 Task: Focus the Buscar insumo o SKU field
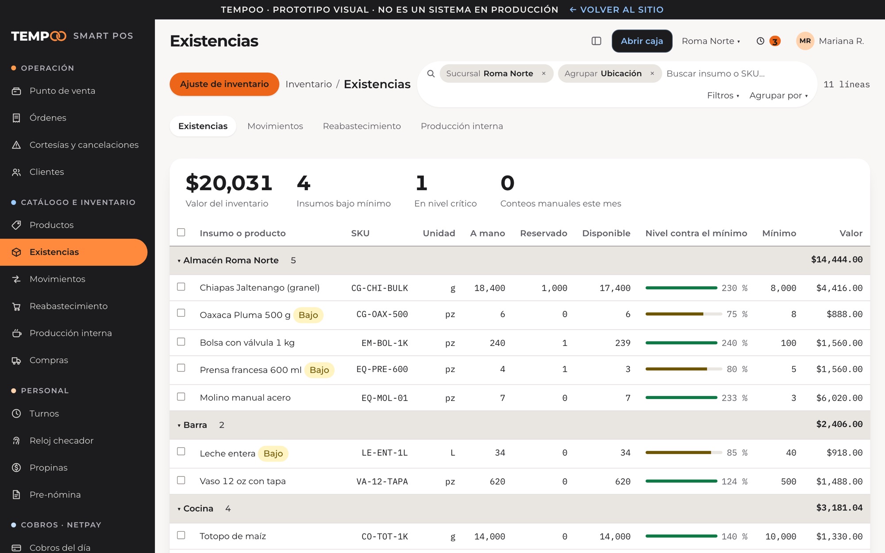737,73
